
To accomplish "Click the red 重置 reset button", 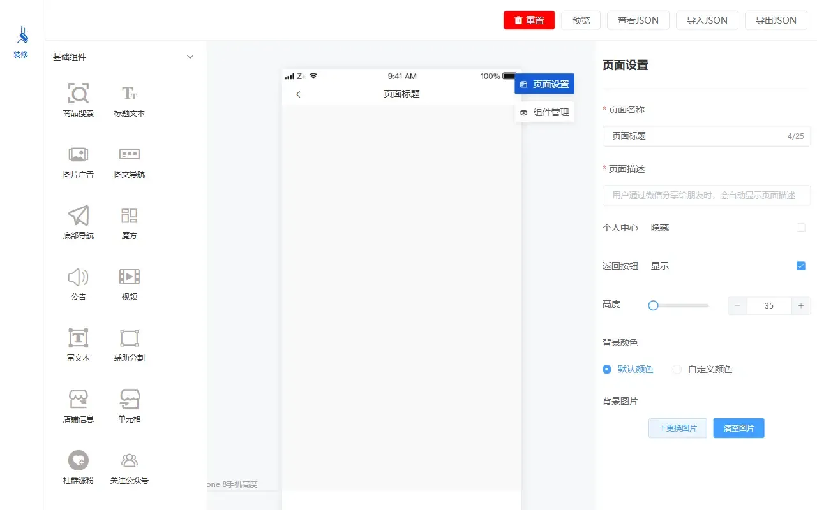I will (x=529, y=20).
